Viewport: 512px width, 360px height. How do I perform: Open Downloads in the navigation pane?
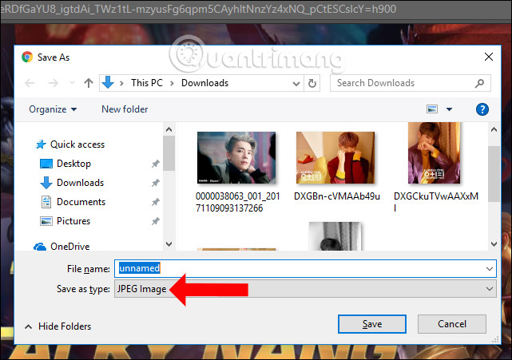tap(72, 183)
